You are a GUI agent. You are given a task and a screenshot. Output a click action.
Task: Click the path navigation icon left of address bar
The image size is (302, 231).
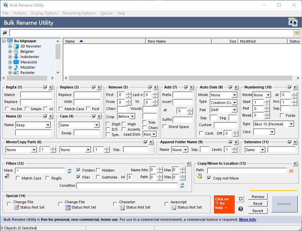(x=5, y=33)
